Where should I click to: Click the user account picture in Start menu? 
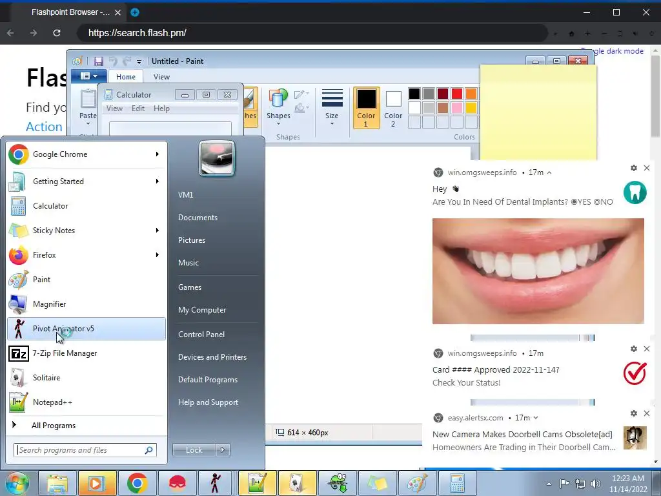pyautogui.click(x=217, y=159)
